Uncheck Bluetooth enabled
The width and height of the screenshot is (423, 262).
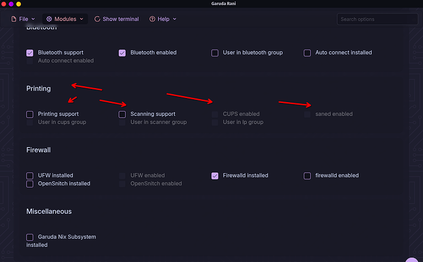point(123,53)
